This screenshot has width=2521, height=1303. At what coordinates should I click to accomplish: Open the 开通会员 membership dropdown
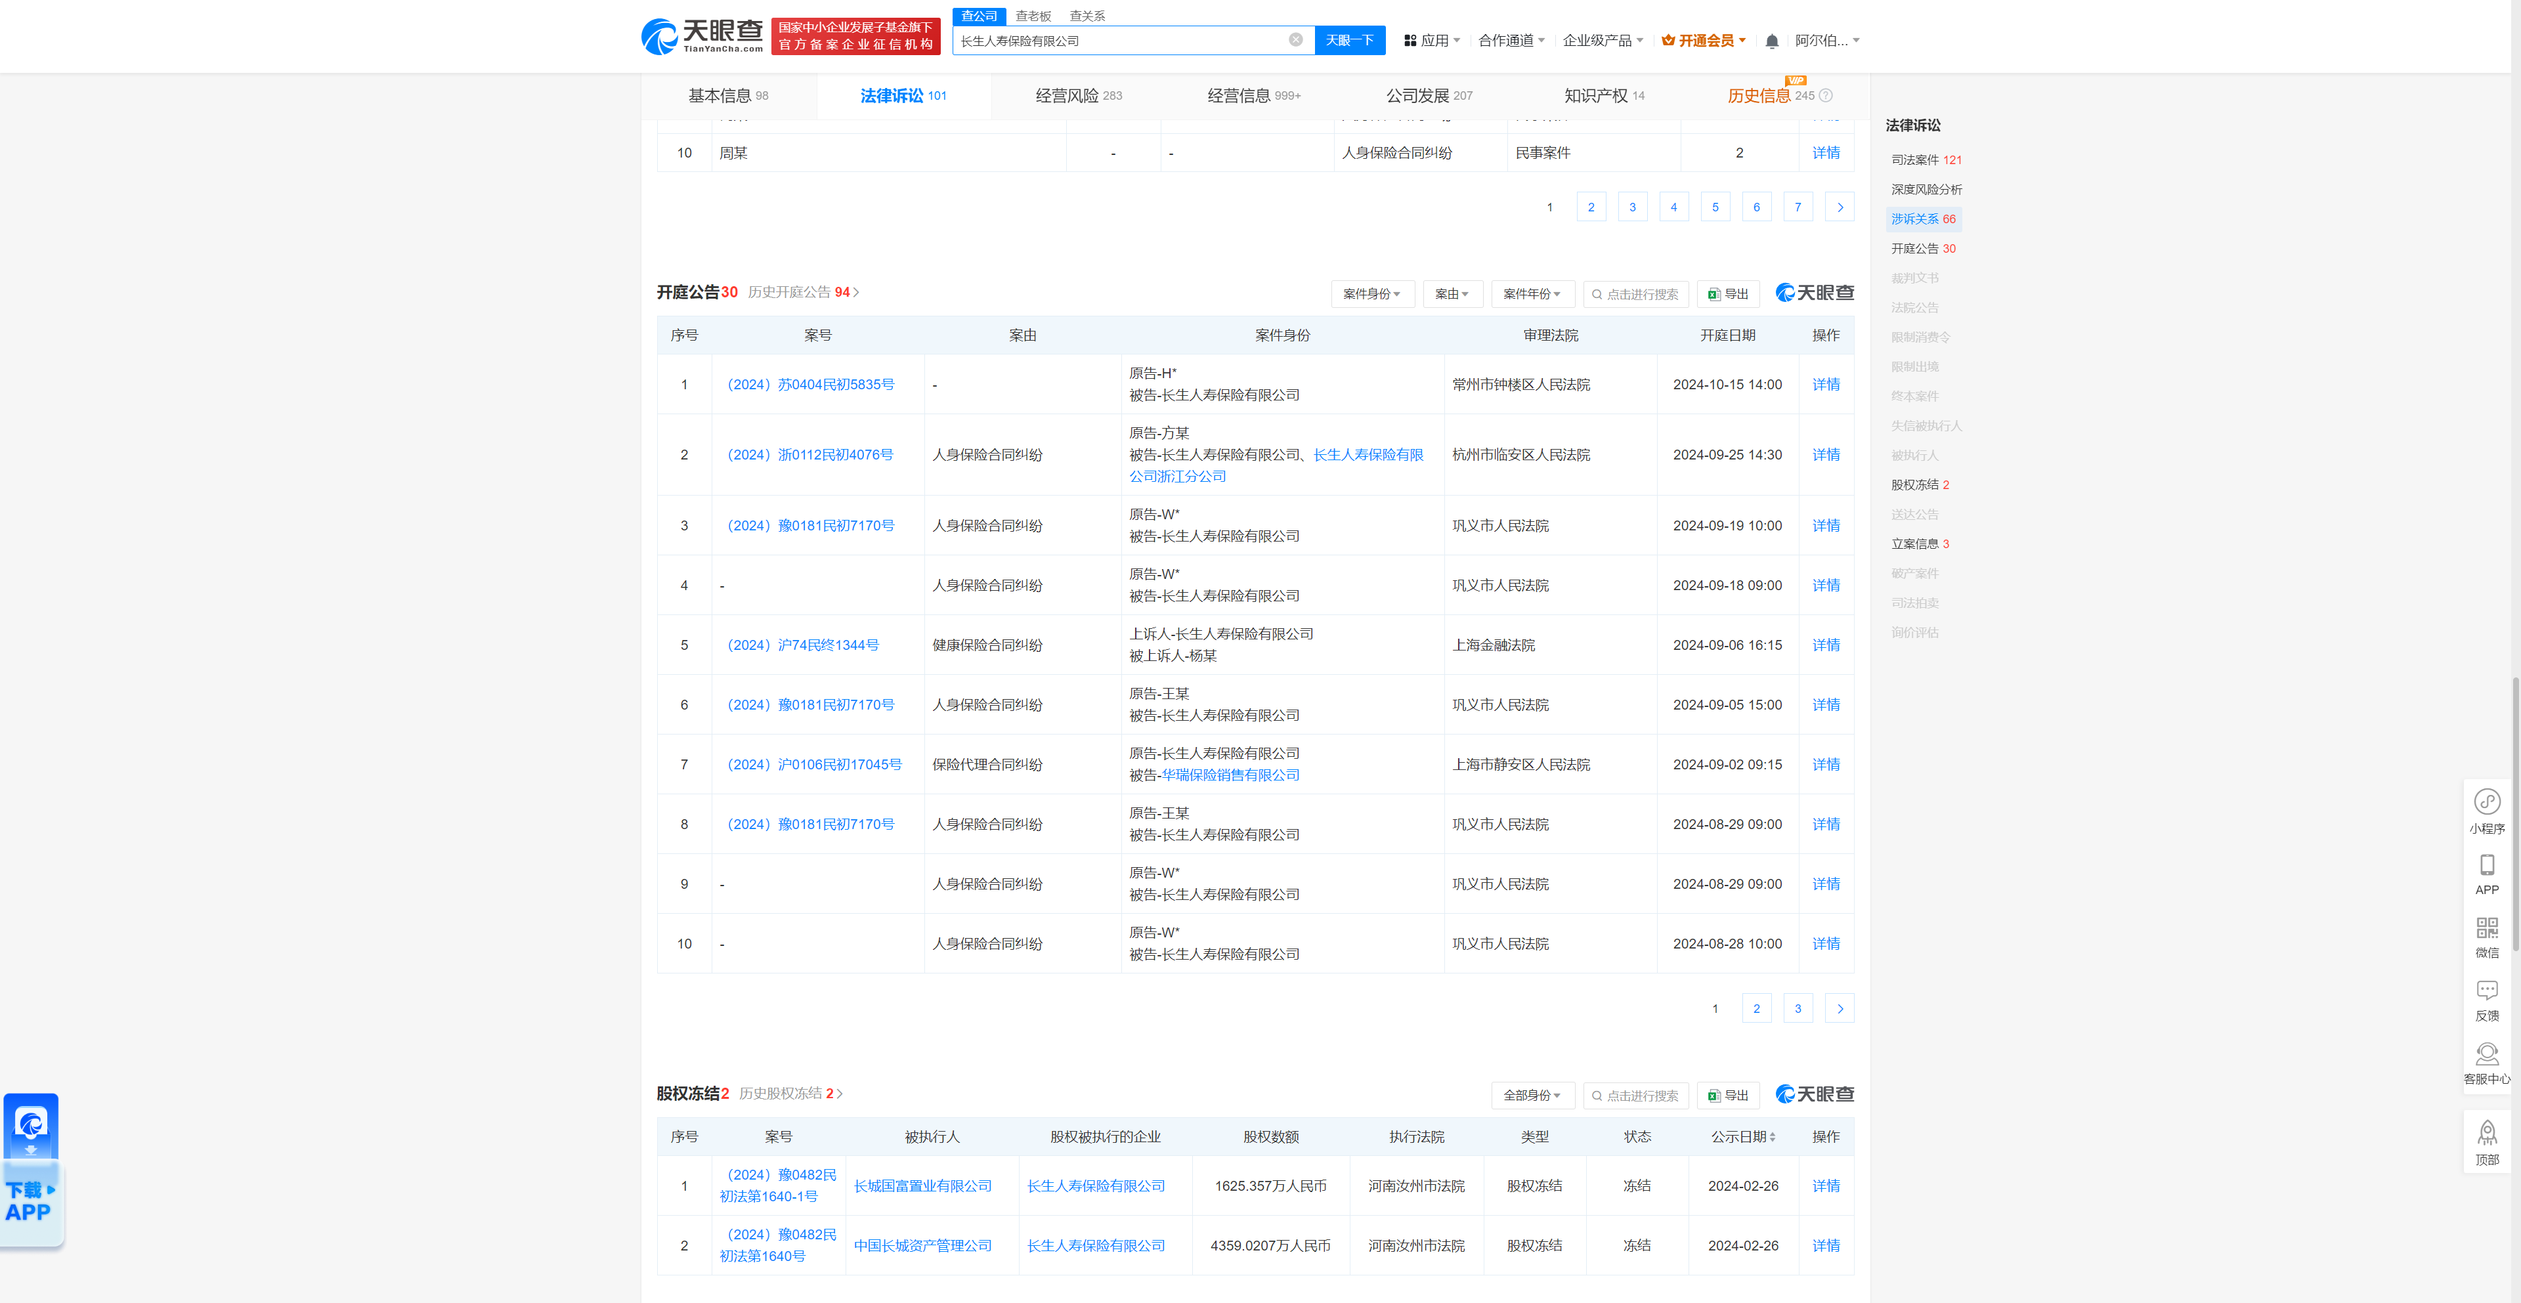pyautogui.click(x=1704, y=40)
